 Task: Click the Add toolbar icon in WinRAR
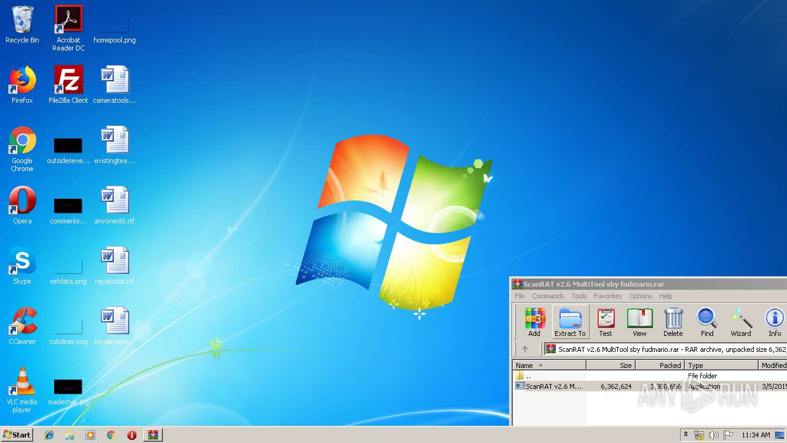[x=534, y=322]
